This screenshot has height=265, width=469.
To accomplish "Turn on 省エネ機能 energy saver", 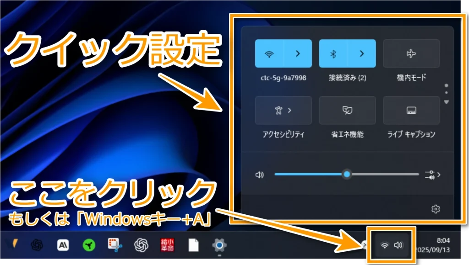I will pos(347,111).
